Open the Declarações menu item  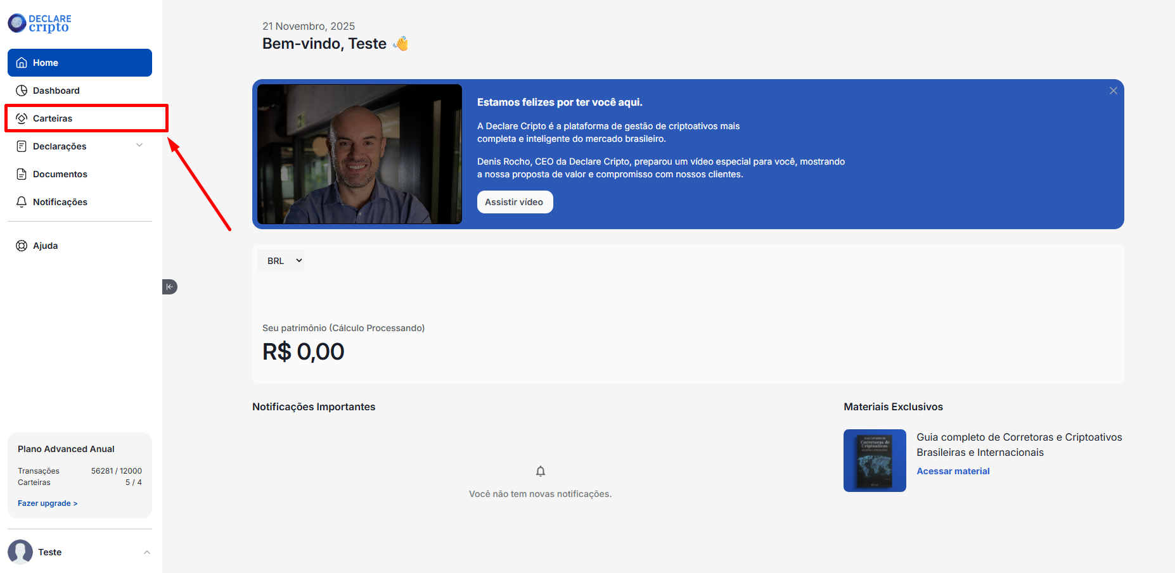[60, 146]
